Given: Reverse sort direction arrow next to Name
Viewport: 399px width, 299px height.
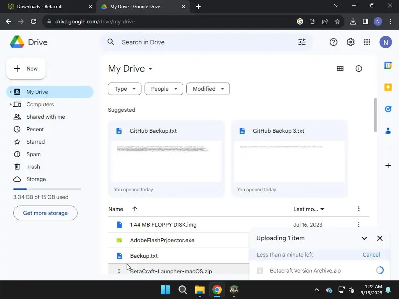Looking at the screenshot, I should 134,209.
